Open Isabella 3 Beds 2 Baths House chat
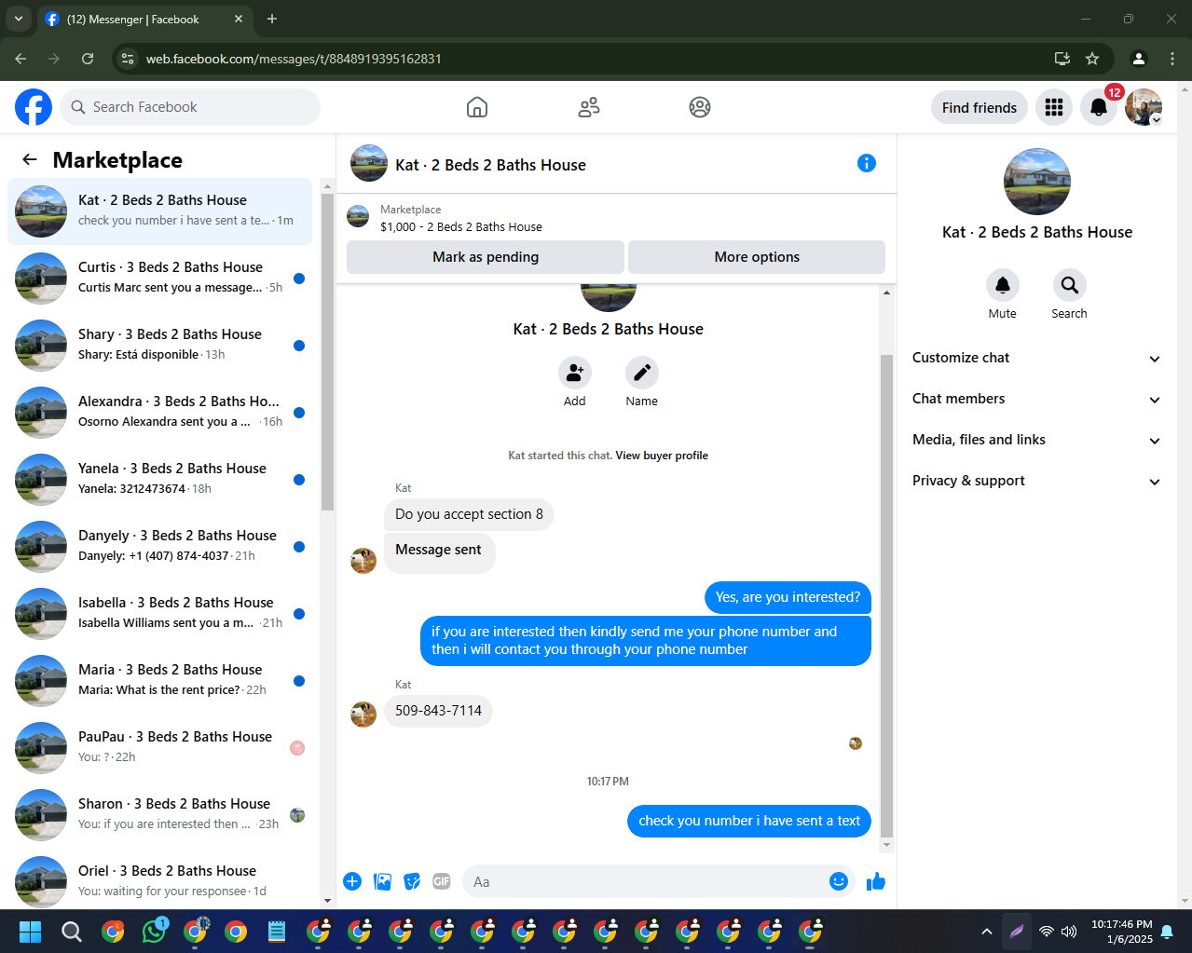The height and width of the screenshot is (953, 1192). point(159,614)
